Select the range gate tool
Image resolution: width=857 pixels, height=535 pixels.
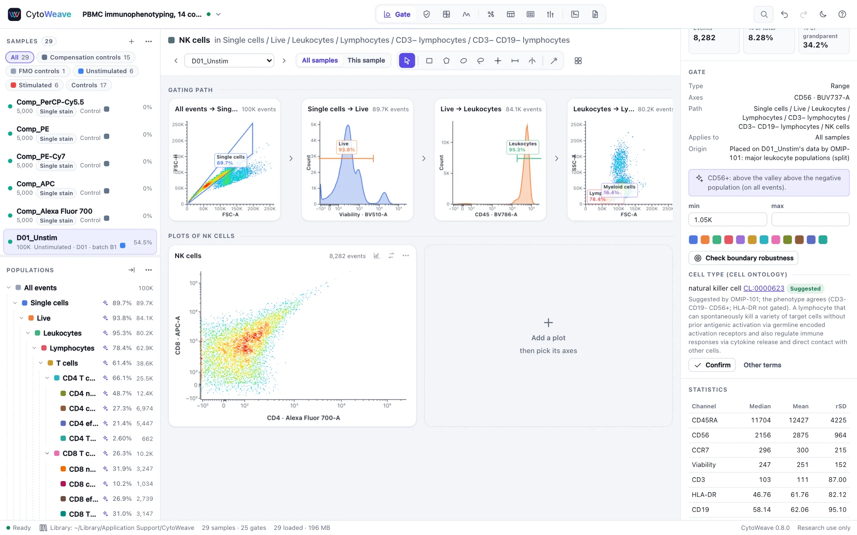[515, 61]
